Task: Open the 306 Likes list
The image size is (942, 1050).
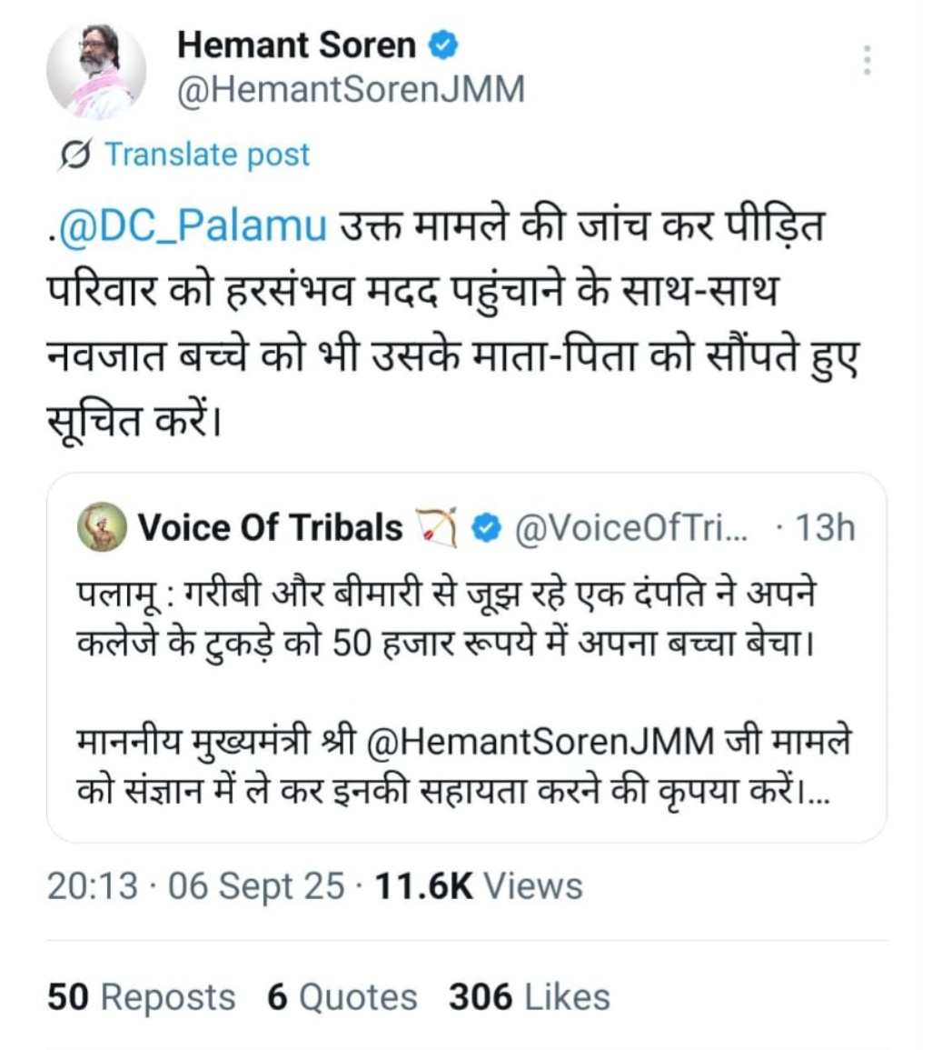Action: (x=529, y=996)
